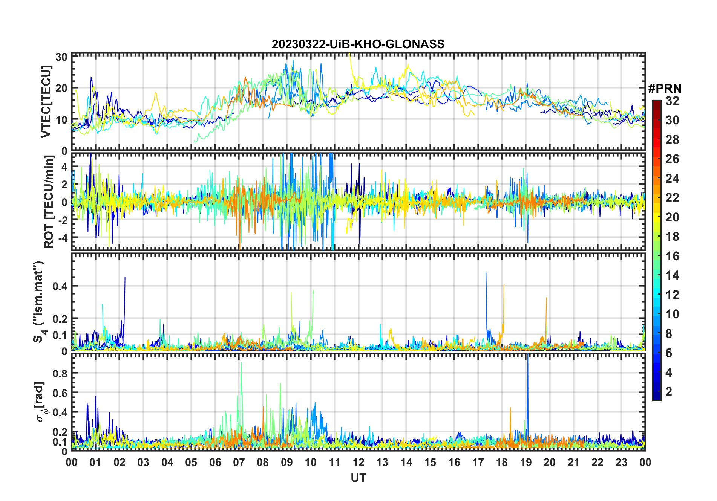Select the ROT [TECU/min] y-axis label

pos(49,202)
